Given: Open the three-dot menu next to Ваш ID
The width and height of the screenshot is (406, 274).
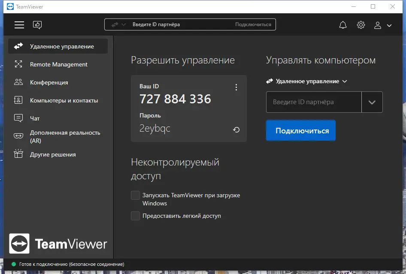Looking at the screenshot, I should [236, 87].
